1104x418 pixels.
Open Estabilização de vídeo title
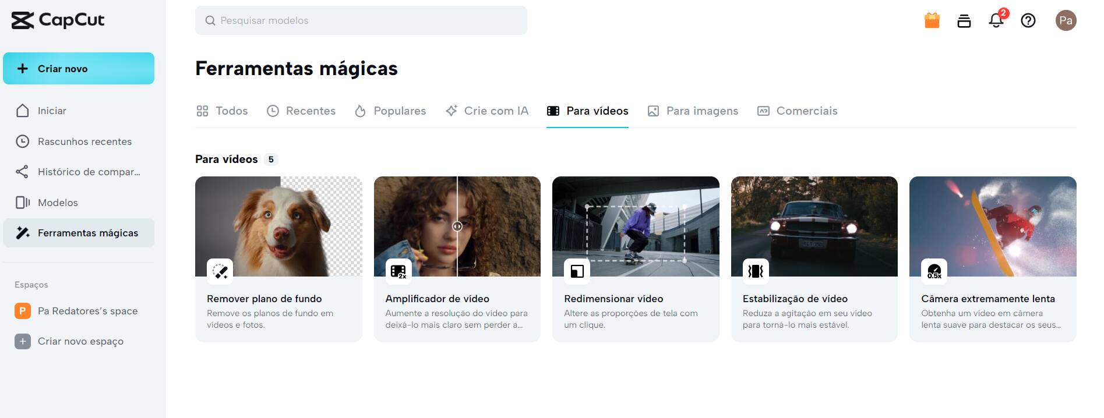click(795, 299)
